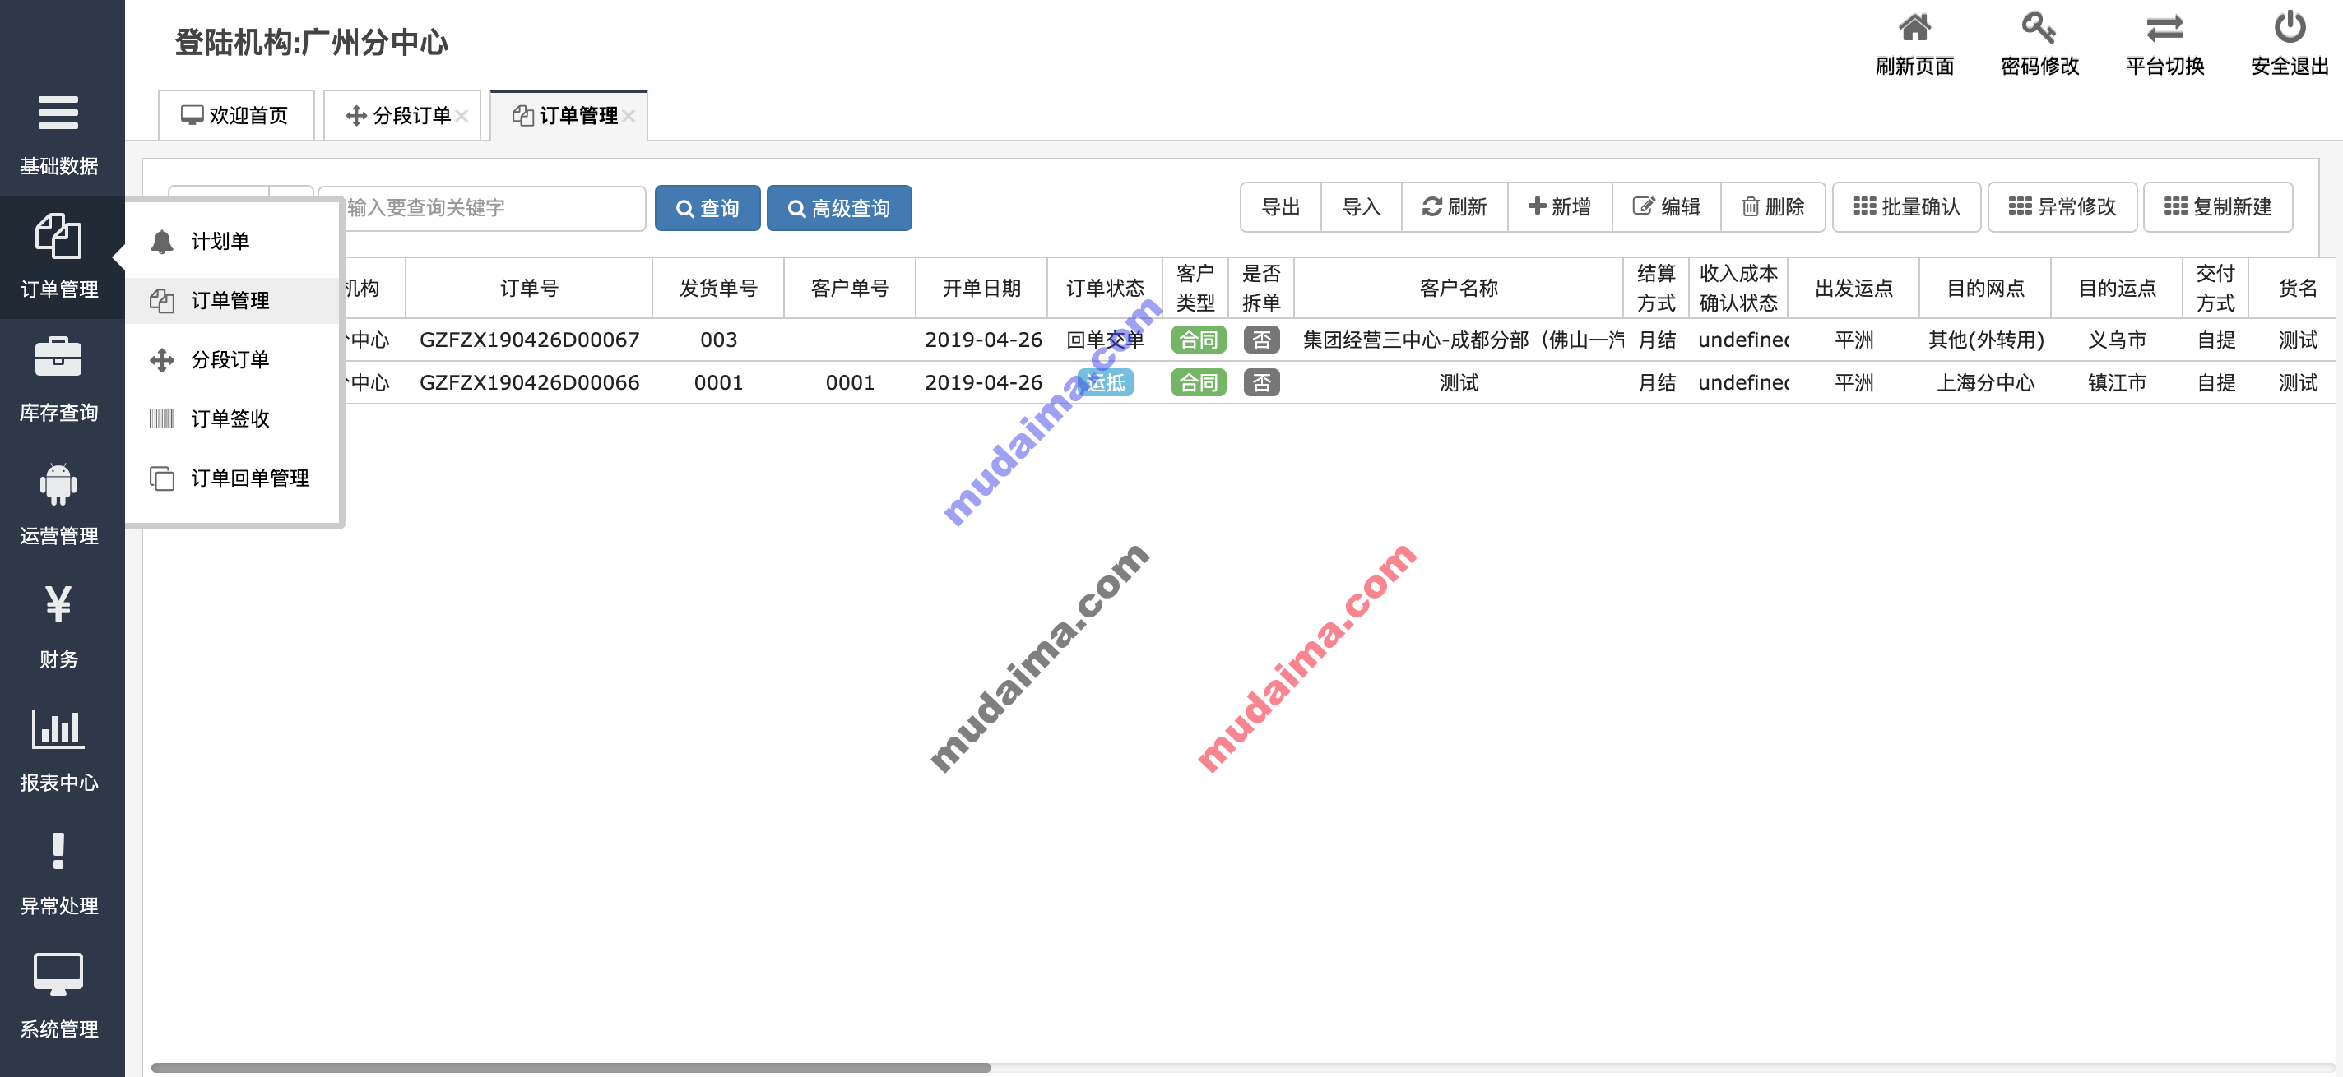This screenshot has width=2343, height=1077.
Task: Click the 义乌市 destination cell
Action: click(2117, 340)
